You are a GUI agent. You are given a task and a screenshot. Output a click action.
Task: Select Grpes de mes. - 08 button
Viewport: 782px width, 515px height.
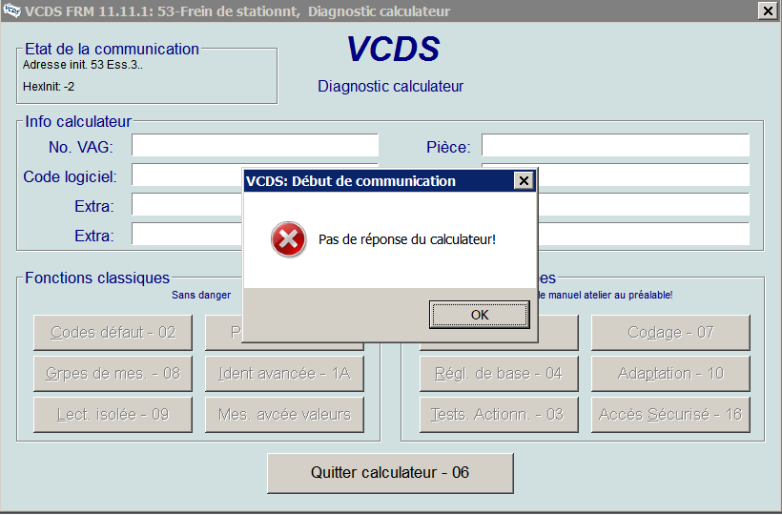click(x=113, y=374)
